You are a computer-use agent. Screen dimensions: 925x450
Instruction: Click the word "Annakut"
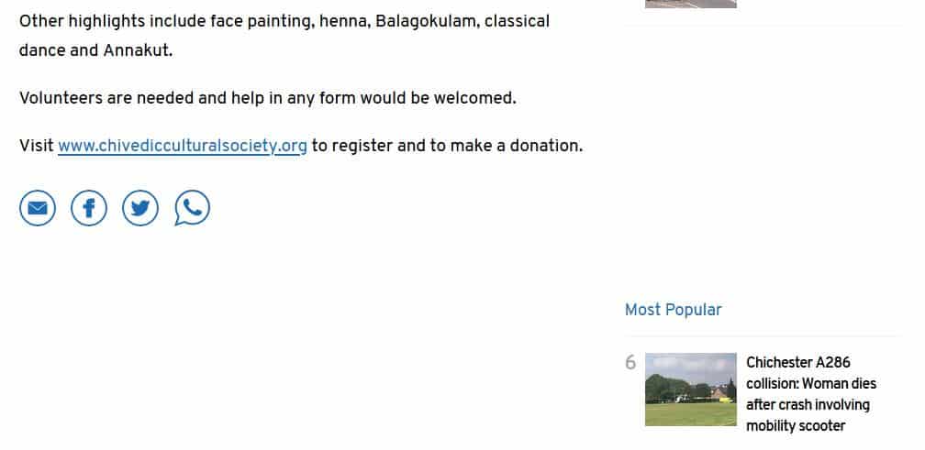click(x=138, y=49)
